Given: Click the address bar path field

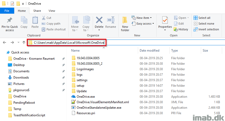Looking at the screenshot, I should pos(126,42).
